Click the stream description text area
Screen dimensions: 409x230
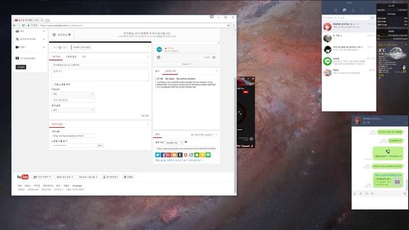(100, 75)
